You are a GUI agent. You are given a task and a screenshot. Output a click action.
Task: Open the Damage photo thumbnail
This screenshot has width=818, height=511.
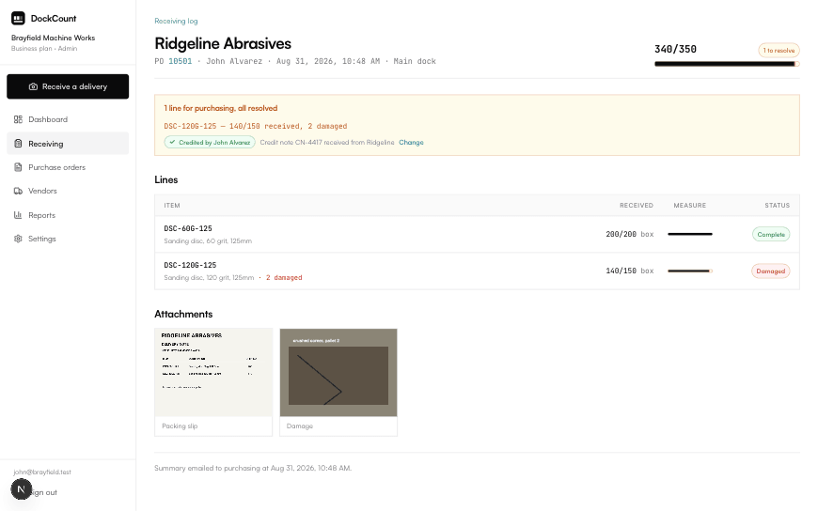pos(338,372)
